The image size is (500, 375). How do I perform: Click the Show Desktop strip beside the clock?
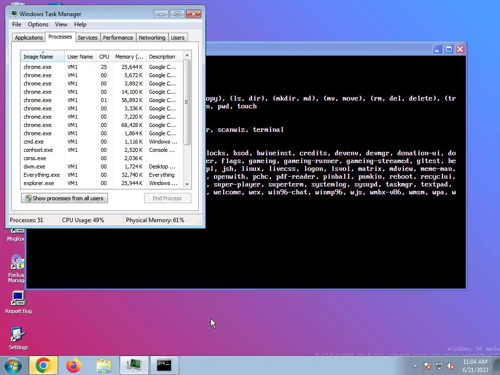(x=497, y=365)
